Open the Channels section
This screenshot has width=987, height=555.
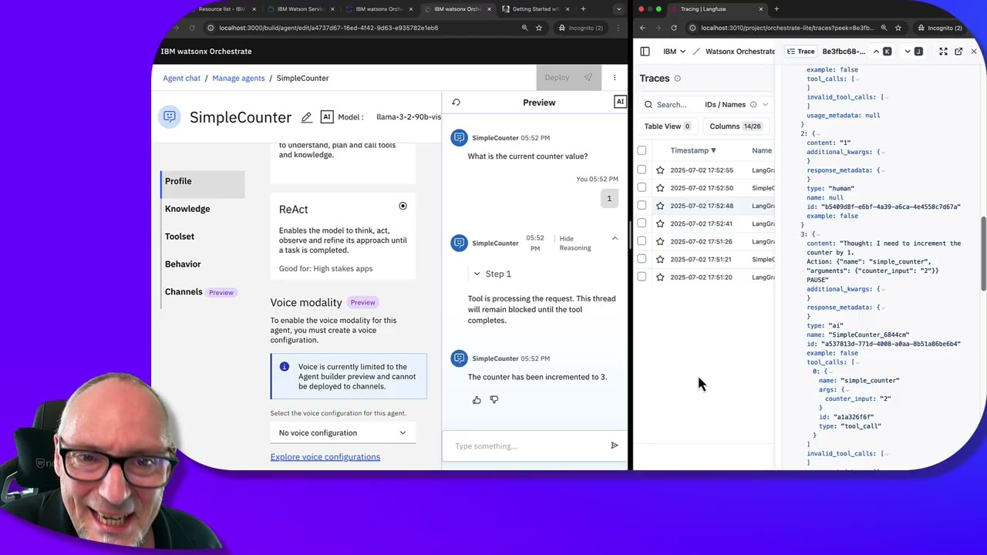184,292
